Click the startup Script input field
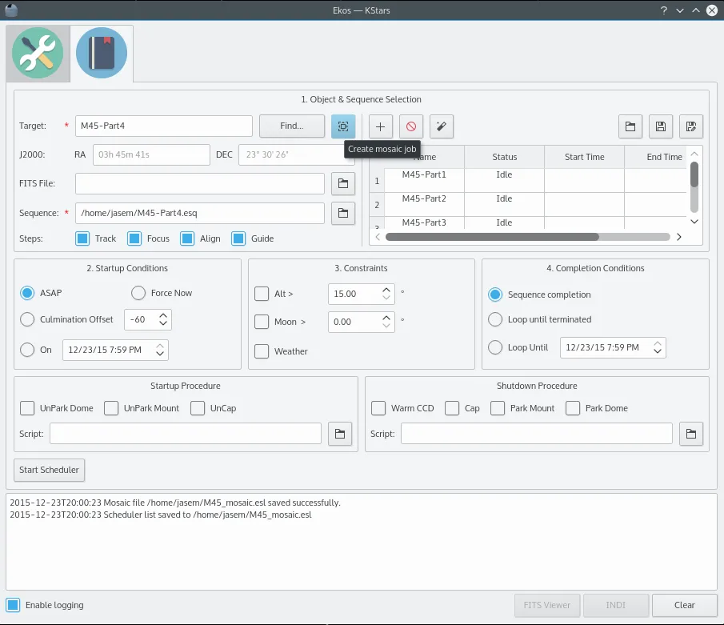Viewport: 724px width, 625px height. pyautogui.click(x=186, y=434)
